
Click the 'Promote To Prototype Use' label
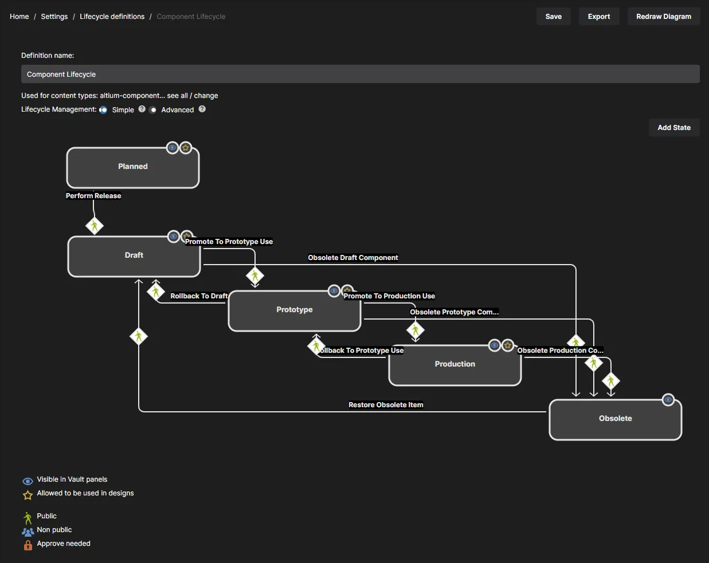tap(229, 242)
